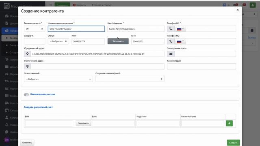
Task: Click the Расчетный счет input field
Action: pos(203,123)
